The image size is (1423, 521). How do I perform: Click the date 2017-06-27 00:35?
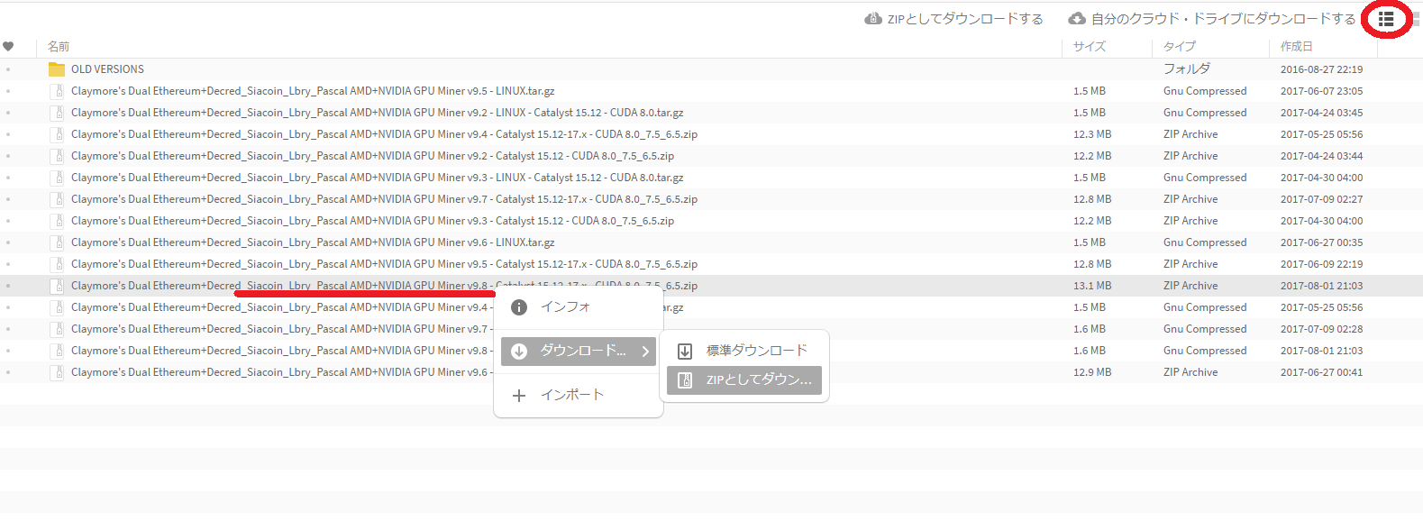point(1321,242)
